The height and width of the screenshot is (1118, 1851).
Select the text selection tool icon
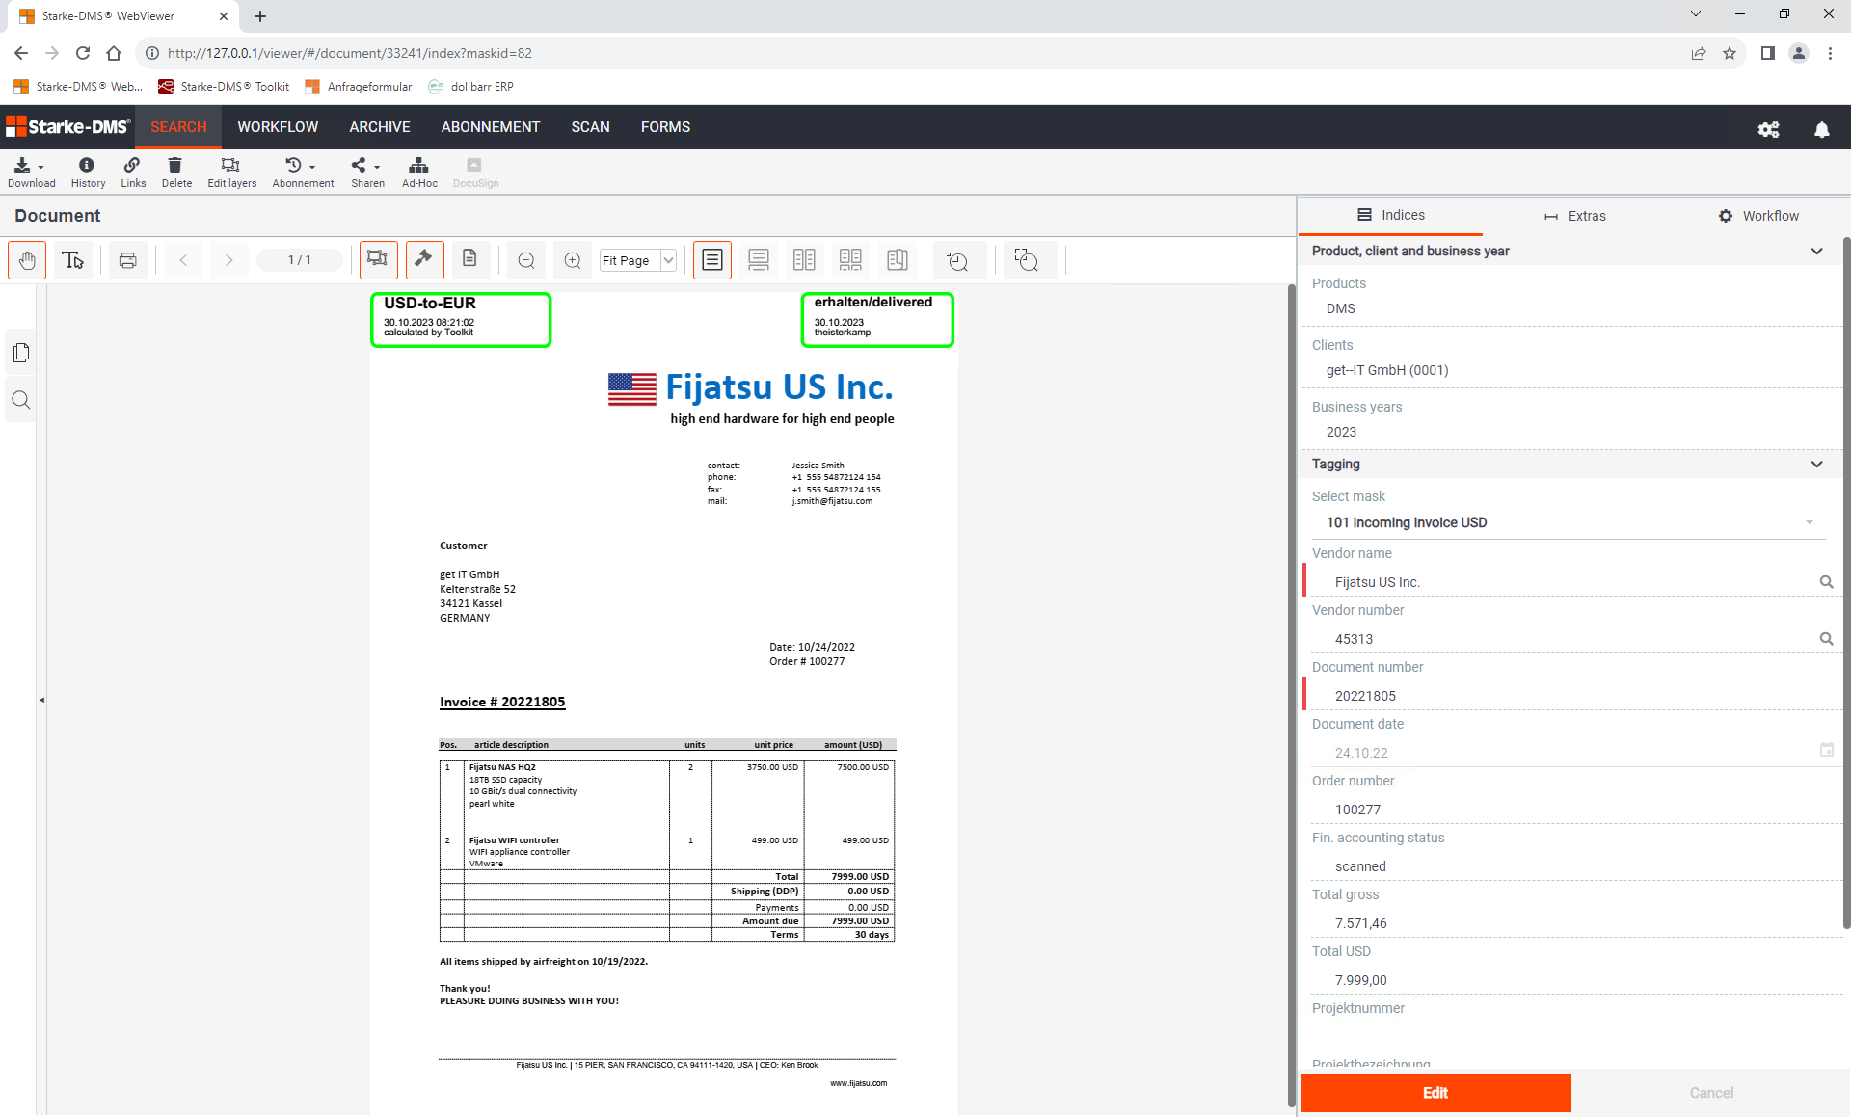coord(72,260)
